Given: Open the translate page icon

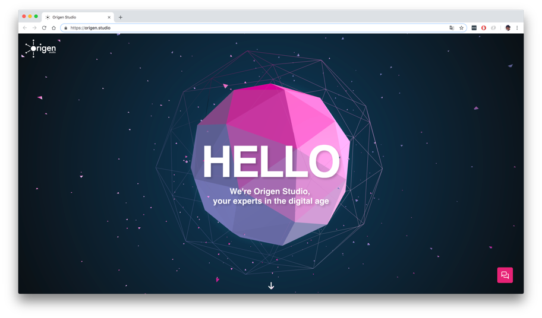Looking at the screenshot, I should click(x=452, y=28).
